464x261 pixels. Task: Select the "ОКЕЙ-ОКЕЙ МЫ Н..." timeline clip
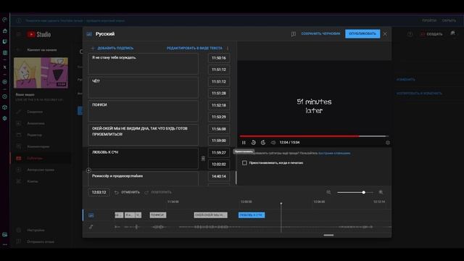pyautogui.click(x=211, y=215)
